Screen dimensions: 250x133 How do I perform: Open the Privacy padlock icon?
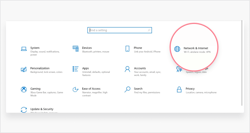[x=179, y=89]
